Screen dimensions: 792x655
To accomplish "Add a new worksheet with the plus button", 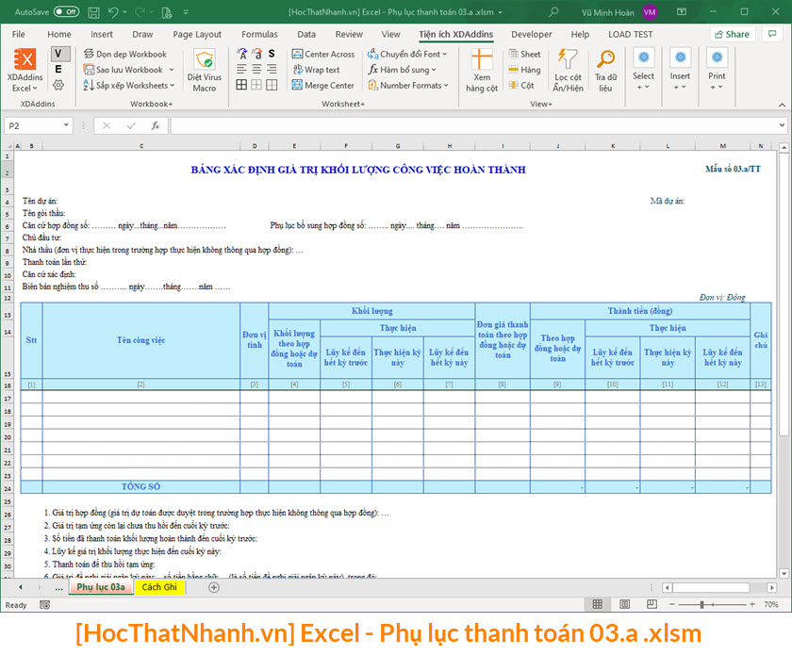I will [213, 586].
